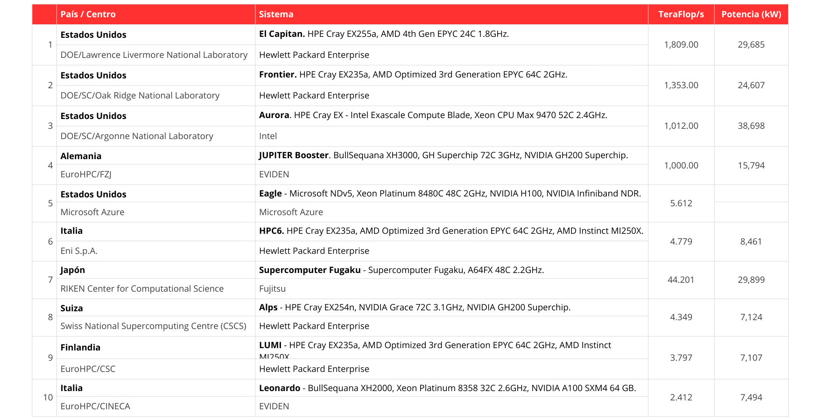Select the Intel manufacturer cell
Viewport: 817px width, 420px height.
tap(268, 136)
